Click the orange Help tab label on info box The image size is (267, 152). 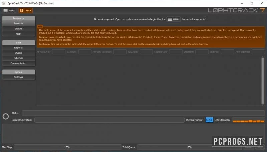(40, 27)
